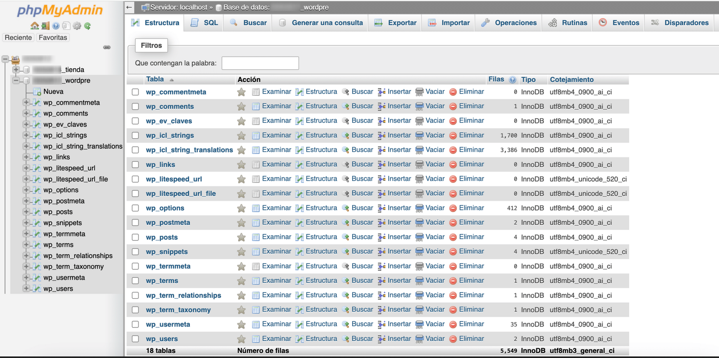719x358 pixels.
Task: Click the Filas help question icon
Action: point(513,80)
